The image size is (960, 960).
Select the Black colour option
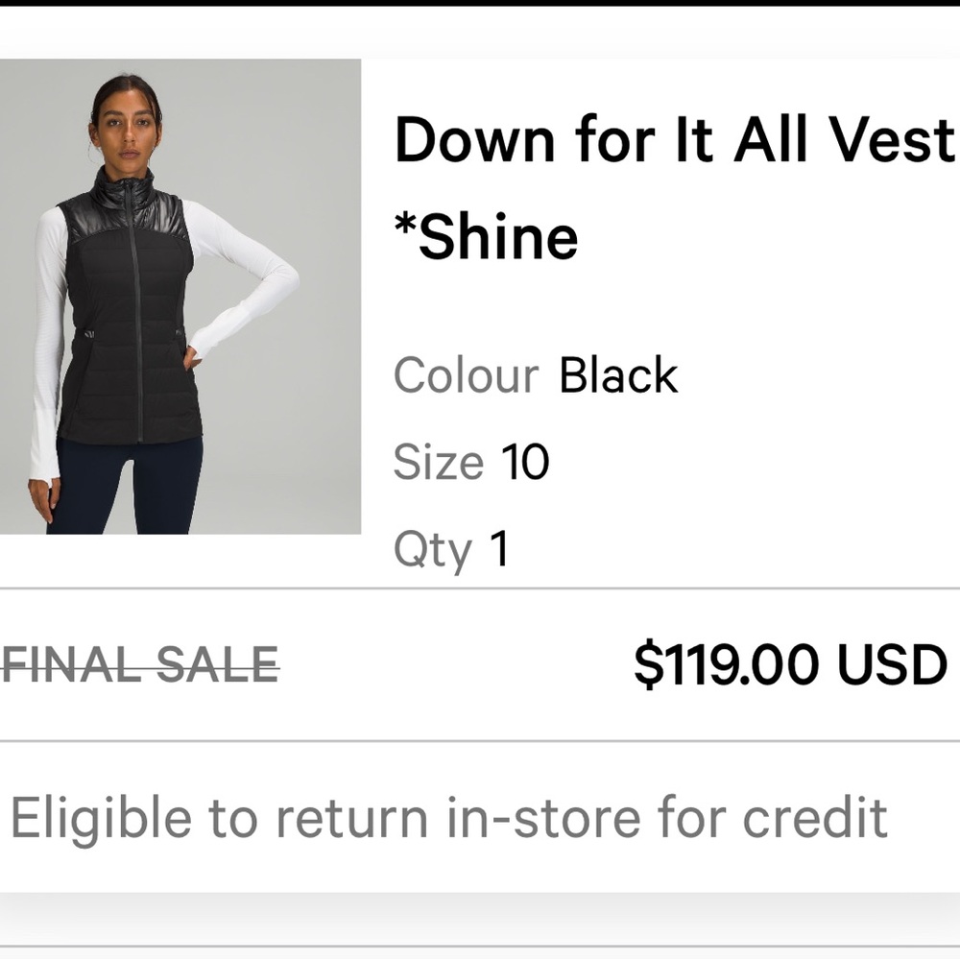pos(615,374)
